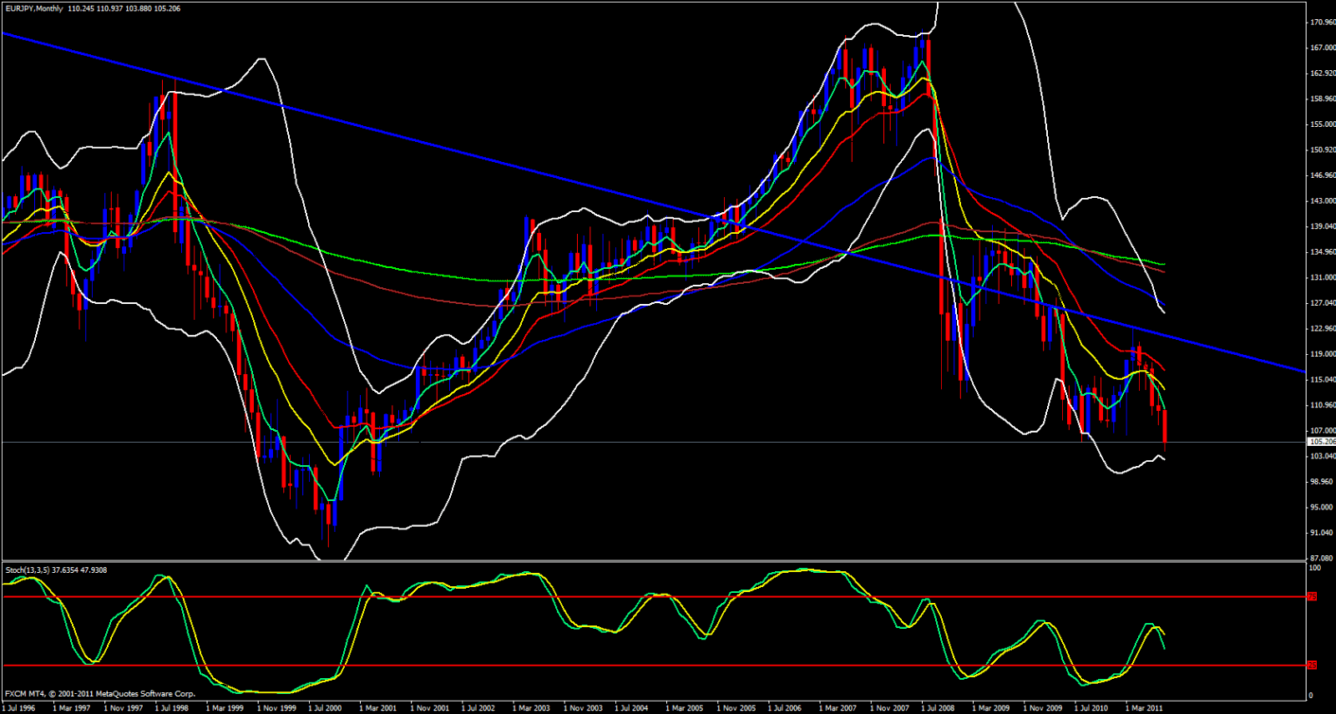Click the red 75 level tag on stochastic scale
The height and width of the screenshot is (714, 1336).
coord(1312,597)
